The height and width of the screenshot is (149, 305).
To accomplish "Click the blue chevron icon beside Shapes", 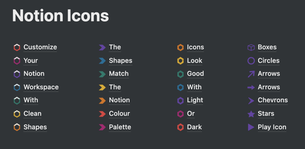I will pos(102,61).
